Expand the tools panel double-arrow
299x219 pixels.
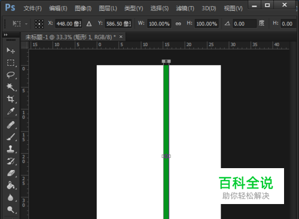[5, 35]
